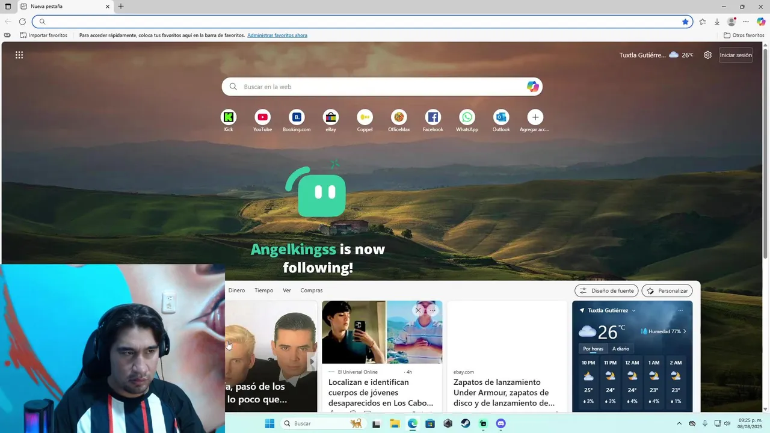
Task: Open the Facebook shortcut
Action: click(433, 117)
